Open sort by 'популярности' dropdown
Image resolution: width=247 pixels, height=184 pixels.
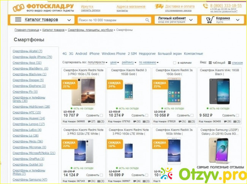point(98,62)
